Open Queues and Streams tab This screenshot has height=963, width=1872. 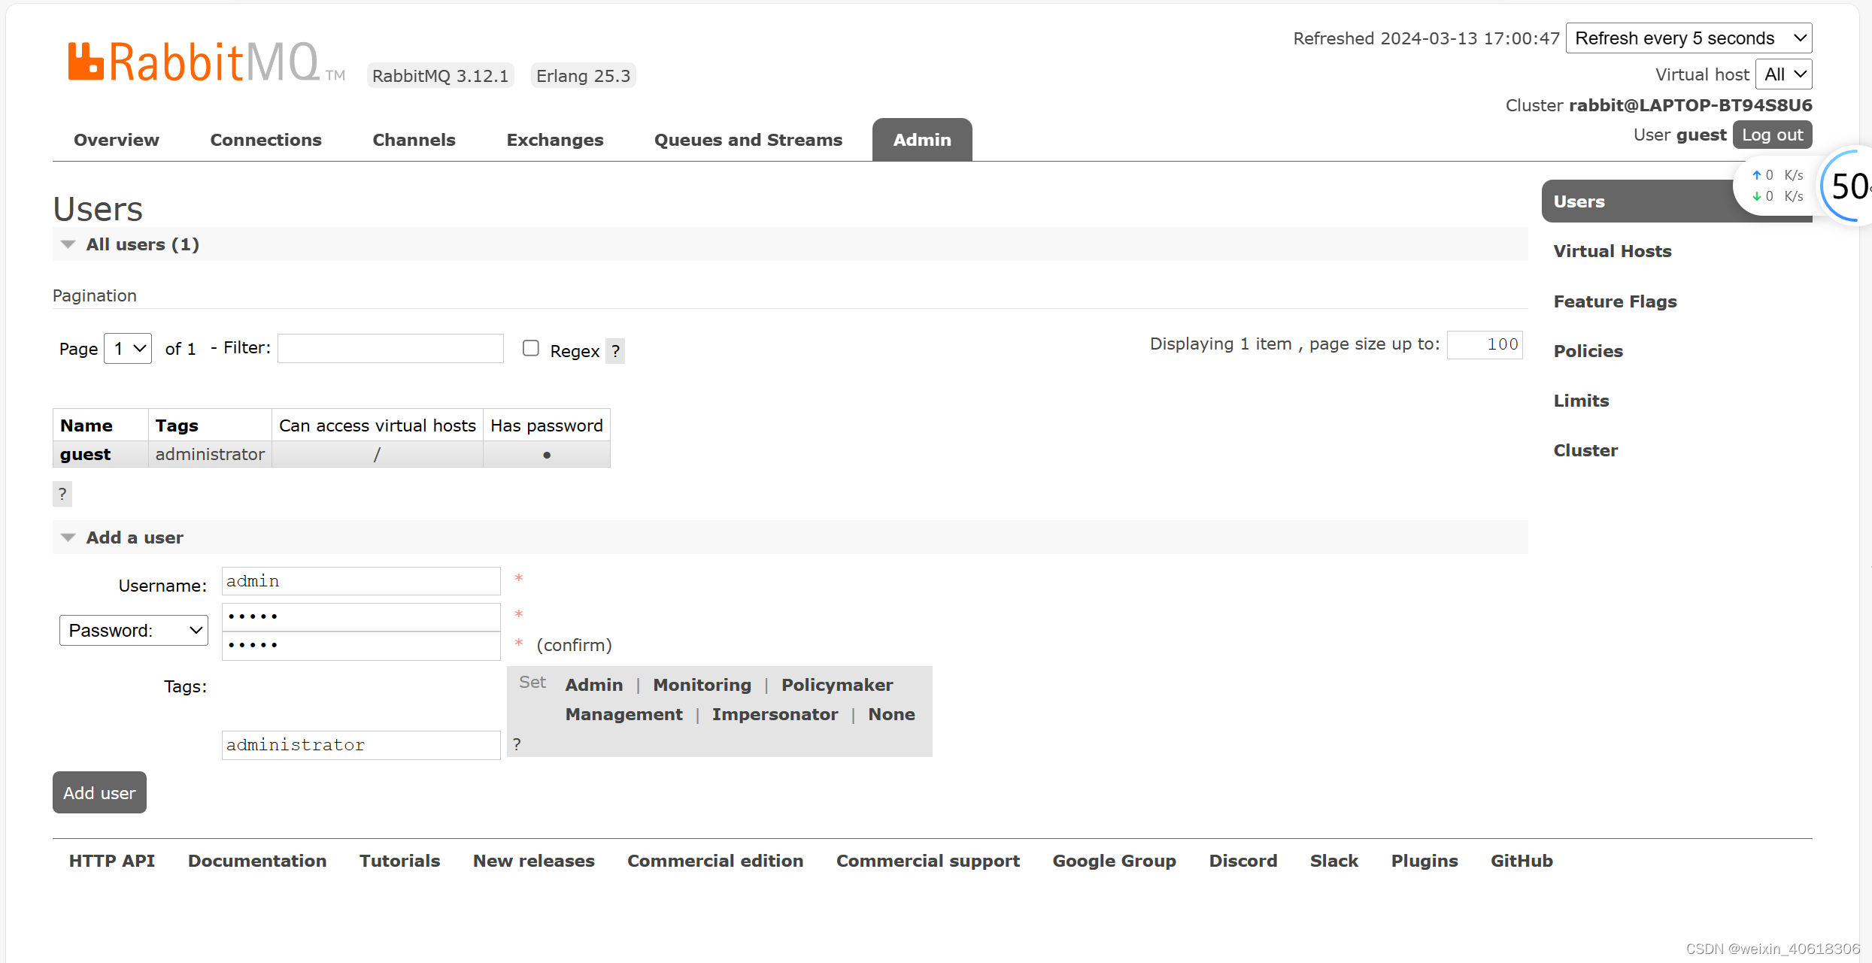[748, 140]
